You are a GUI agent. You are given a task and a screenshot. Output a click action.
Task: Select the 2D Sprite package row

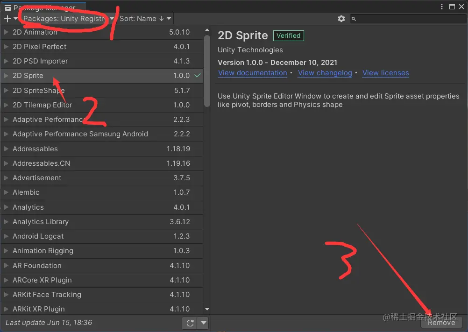(102, 76)
